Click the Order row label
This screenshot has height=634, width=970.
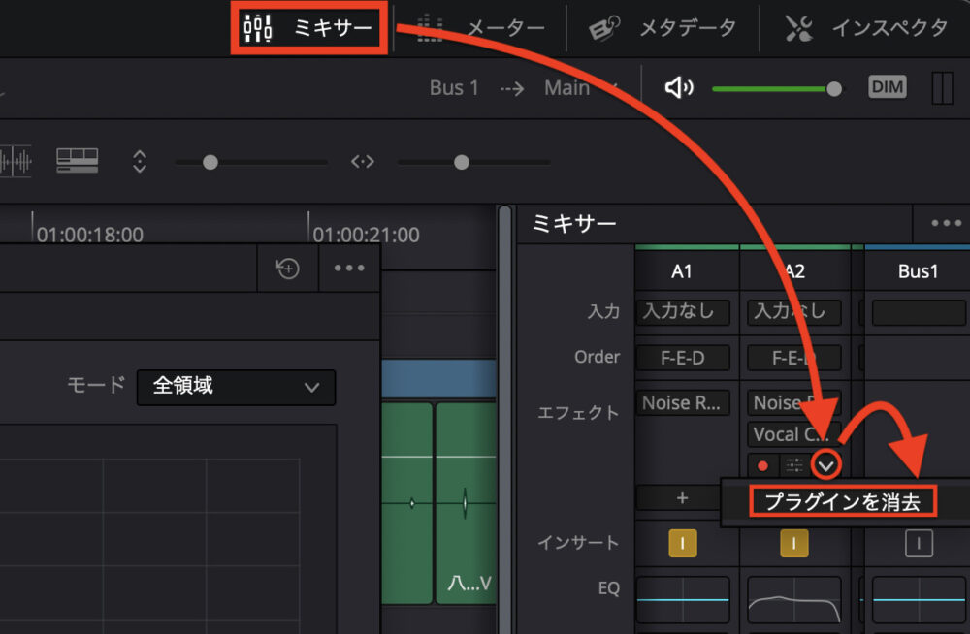[x=597, y=357]
